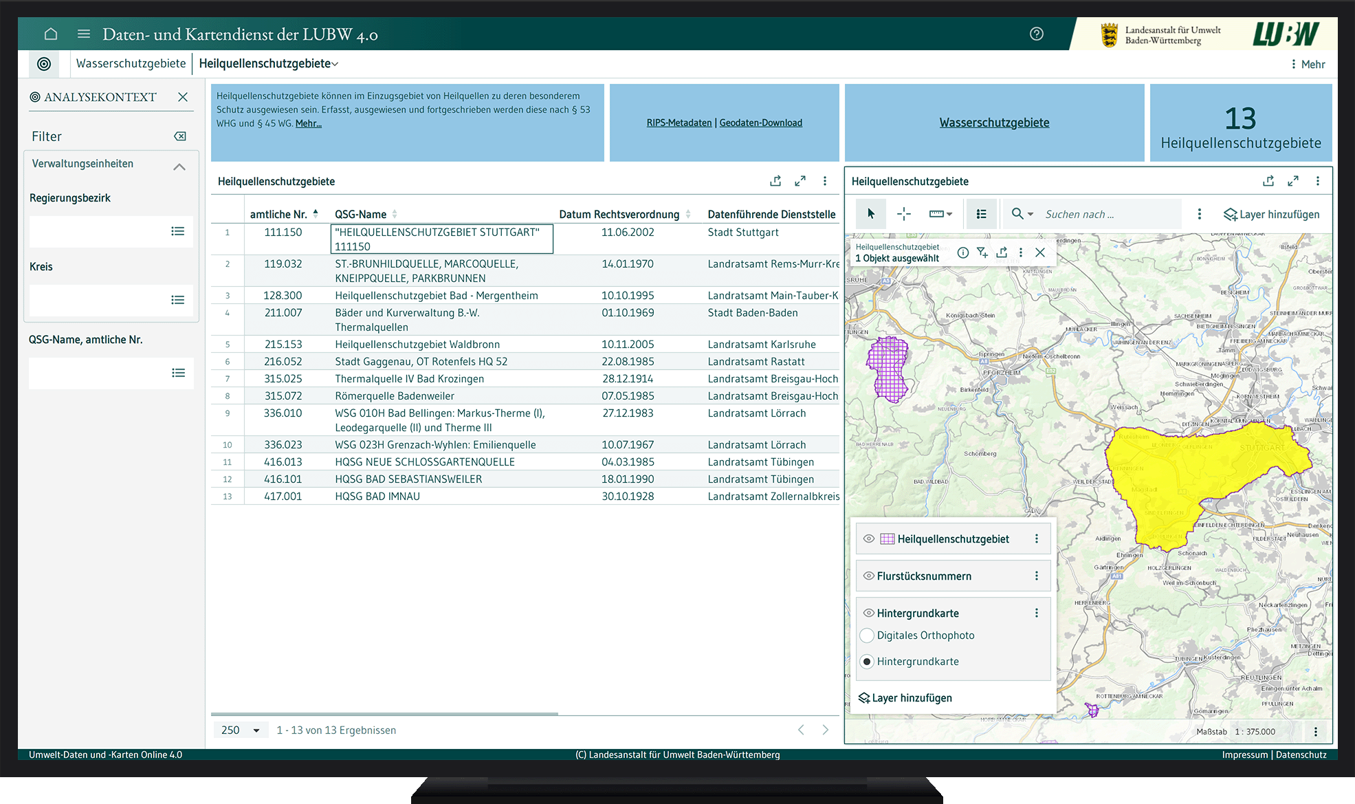Open the Mehr menu at top right
Screen dimensions: 1355x804
pos(1307,64)
